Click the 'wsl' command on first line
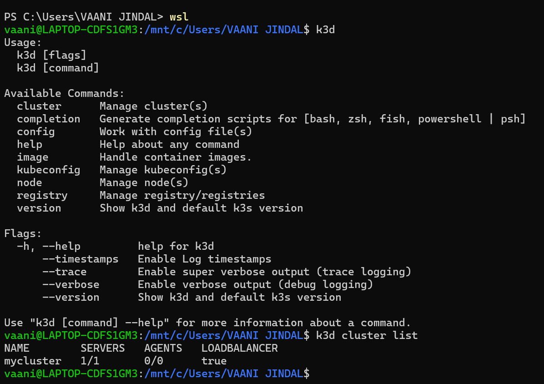Screen dimensions: 544x384 (179, 17)
